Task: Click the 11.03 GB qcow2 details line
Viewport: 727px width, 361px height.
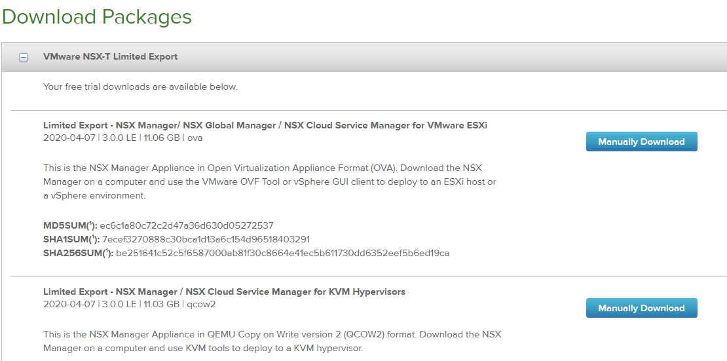Action: pos(130,305)
